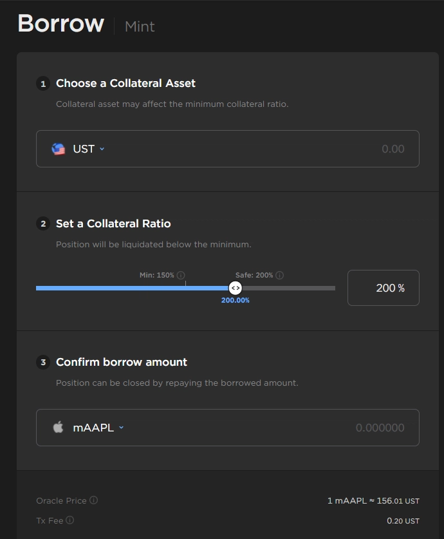Click the collateral ratio slider handle

235,288
